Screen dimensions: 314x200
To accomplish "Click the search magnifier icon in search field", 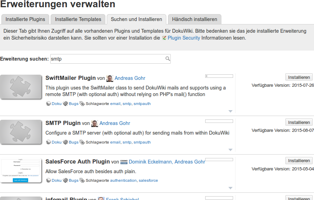I will click(x=168, y=59).
